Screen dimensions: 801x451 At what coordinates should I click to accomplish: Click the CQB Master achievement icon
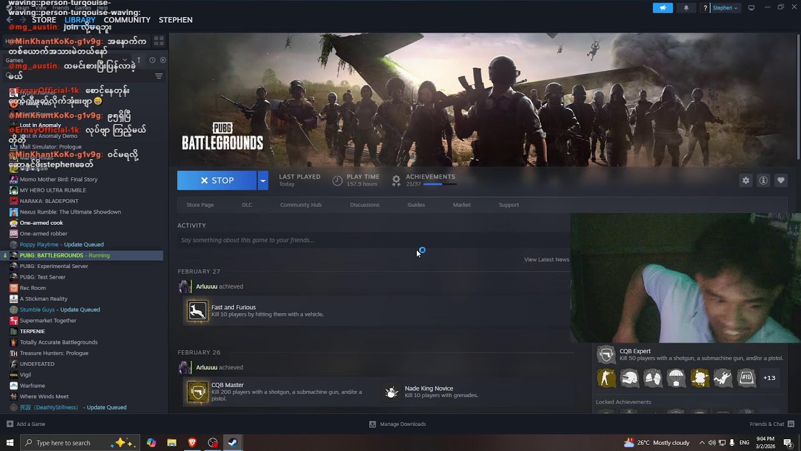pos(197,392)
